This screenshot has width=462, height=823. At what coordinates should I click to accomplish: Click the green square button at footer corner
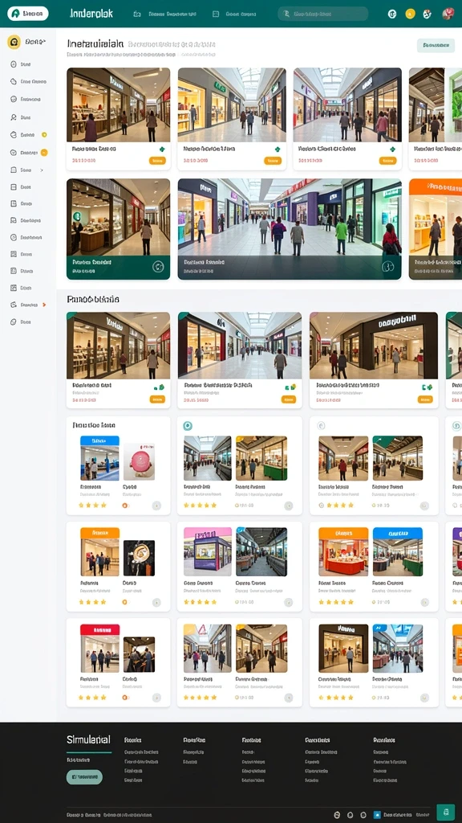click(x=445, y=812)
